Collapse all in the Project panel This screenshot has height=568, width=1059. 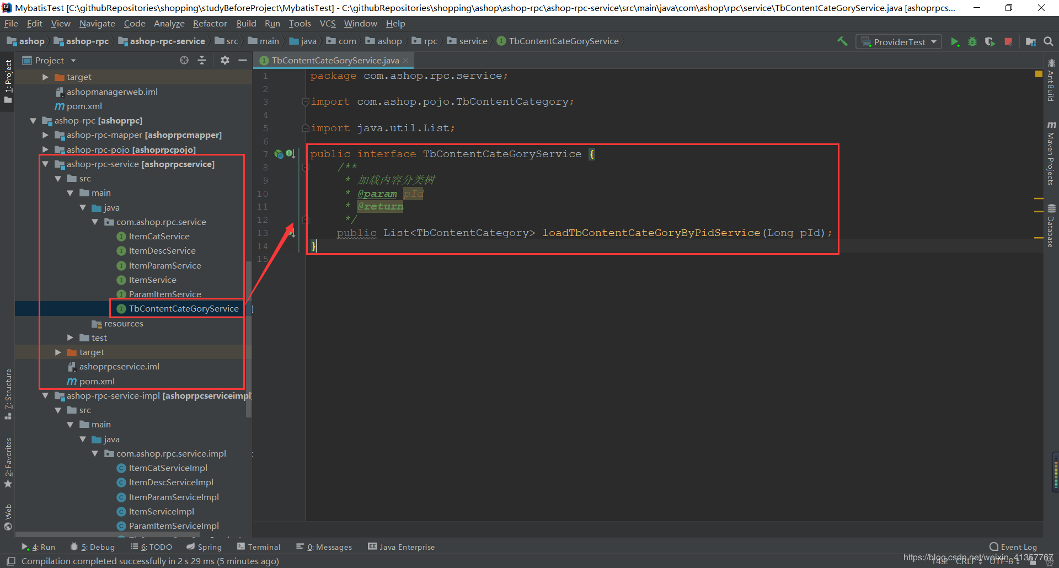pyautogui.click(x=202, y=60)
